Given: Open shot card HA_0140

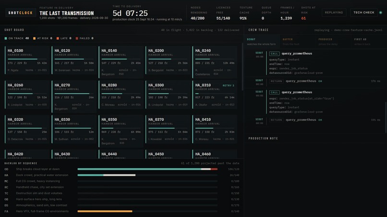Looking at the screenshot, I should coord(121,62).
